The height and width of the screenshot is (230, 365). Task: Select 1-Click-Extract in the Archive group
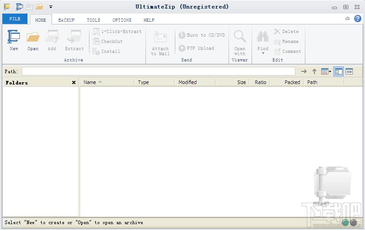tap(117, 32)
